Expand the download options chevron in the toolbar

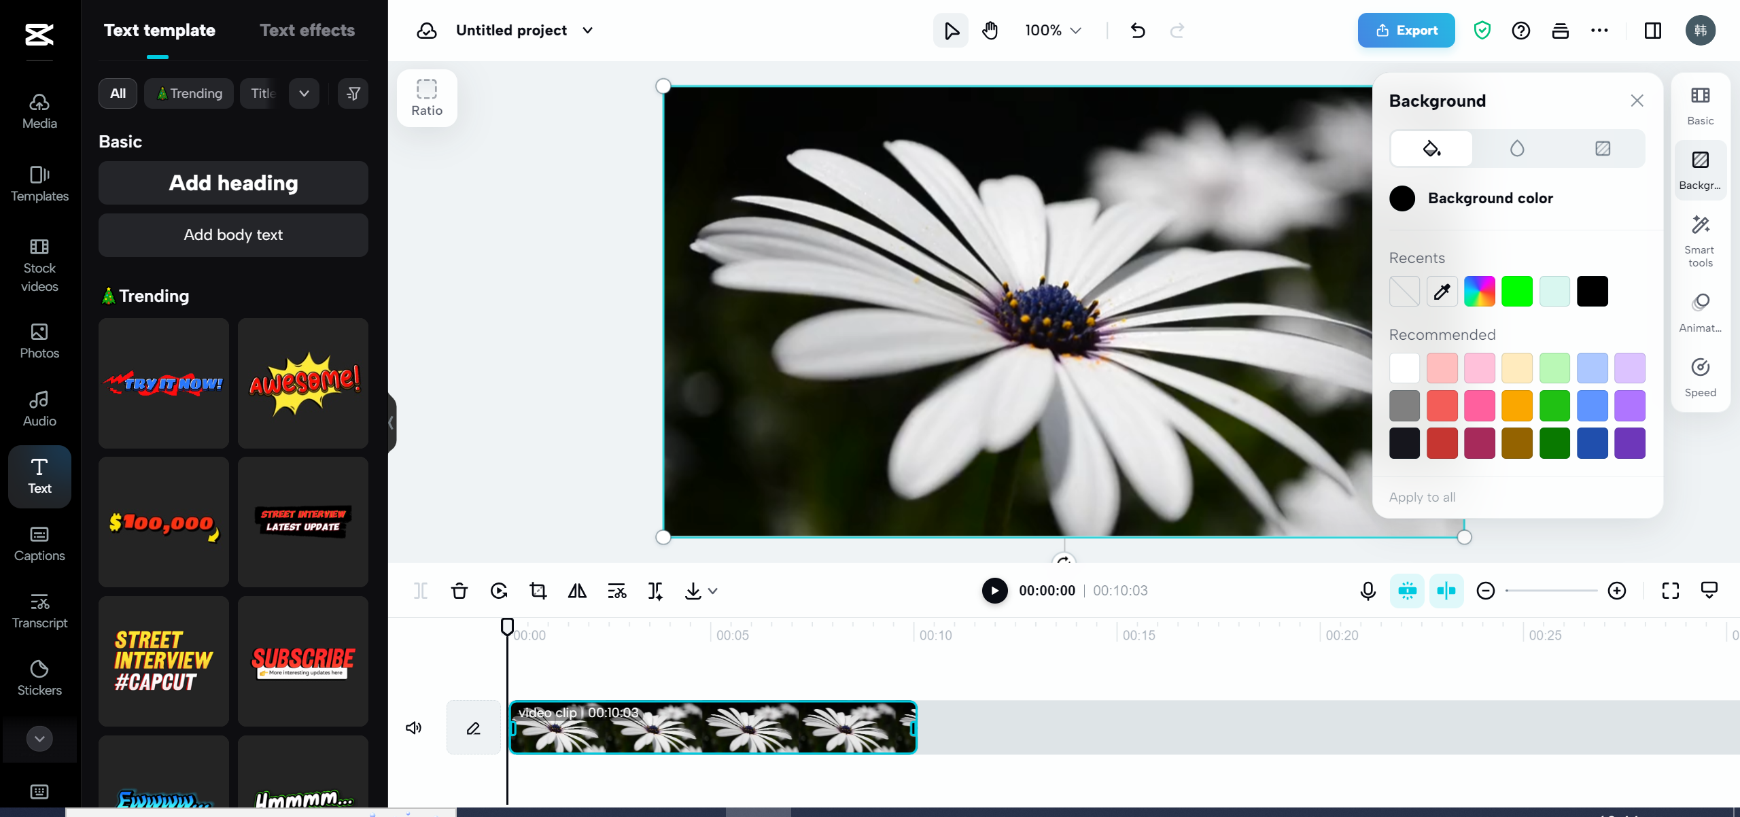click(x=711, y=591)
